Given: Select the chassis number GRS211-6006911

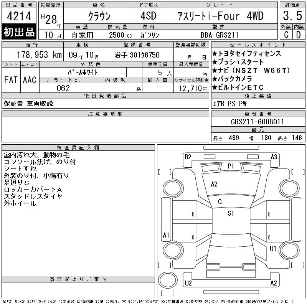Looking at the screenshot, I should pyautogui.click(x=257, y=122).
